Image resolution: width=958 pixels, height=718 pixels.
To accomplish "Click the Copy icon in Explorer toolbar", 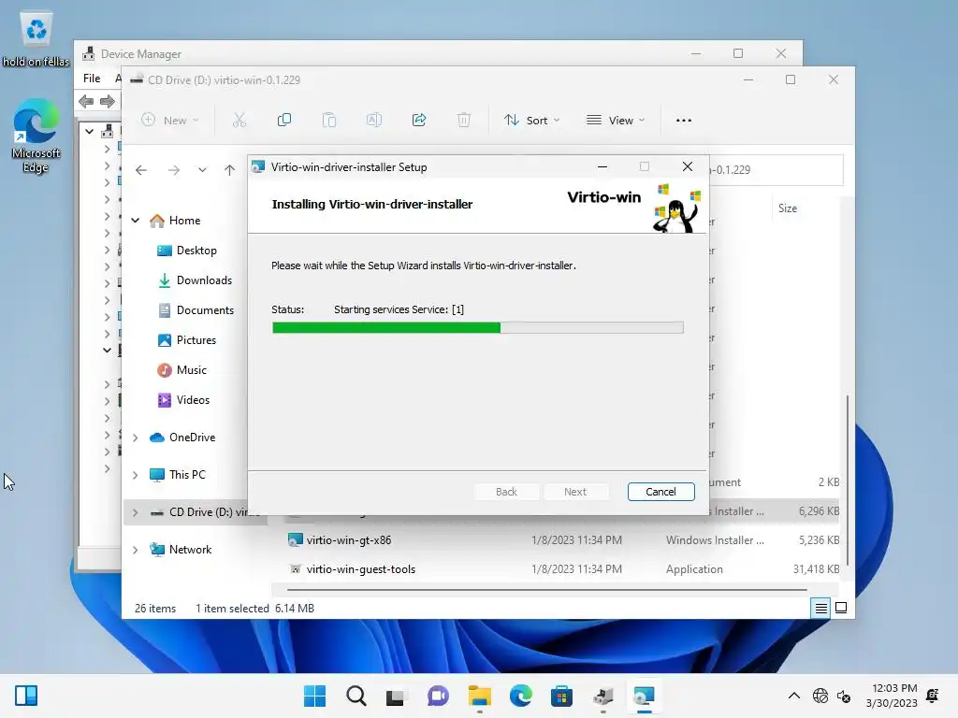I will coord(284,121).
